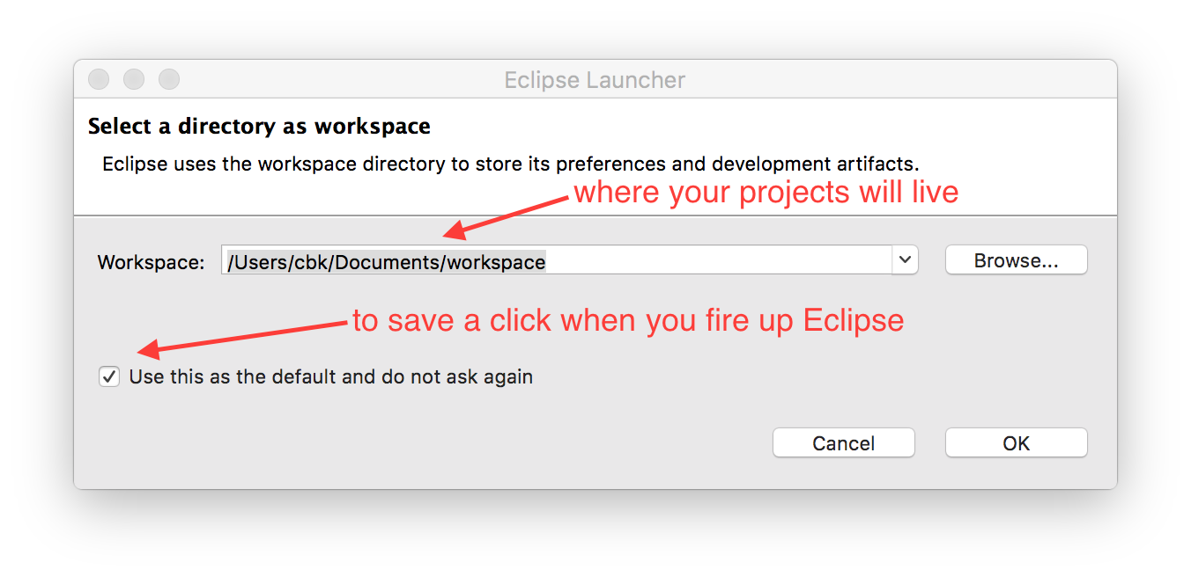The image size is (1191, 577).
Task: Open the Browse... folder chooser
Action: point(1016,260)
